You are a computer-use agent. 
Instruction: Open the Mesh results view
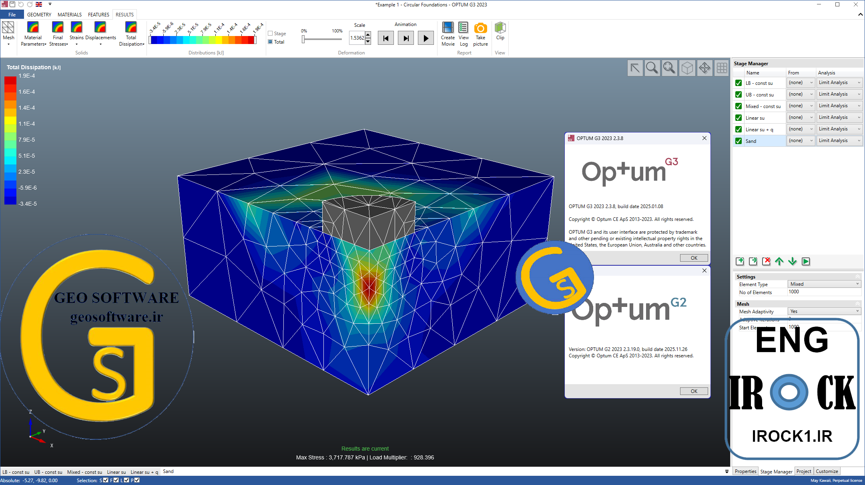(x=8, y=34)
